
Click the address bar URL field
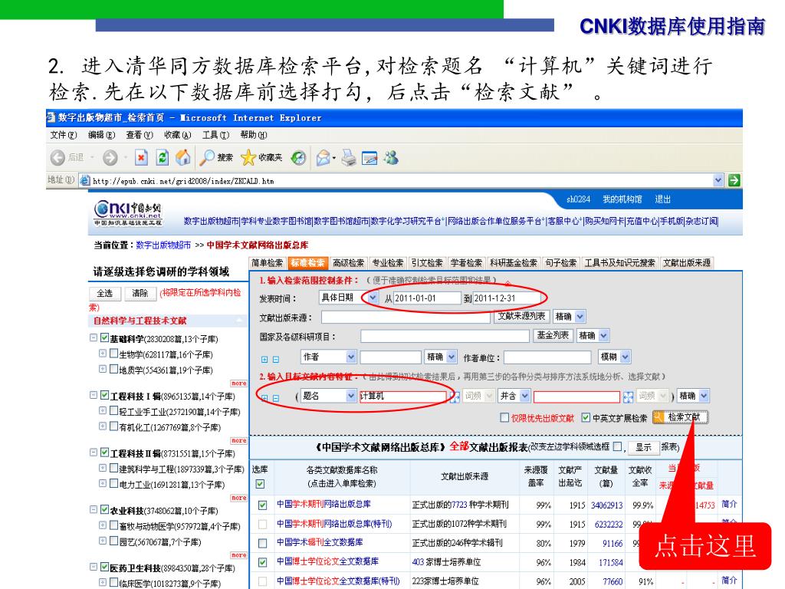[402, 181]
